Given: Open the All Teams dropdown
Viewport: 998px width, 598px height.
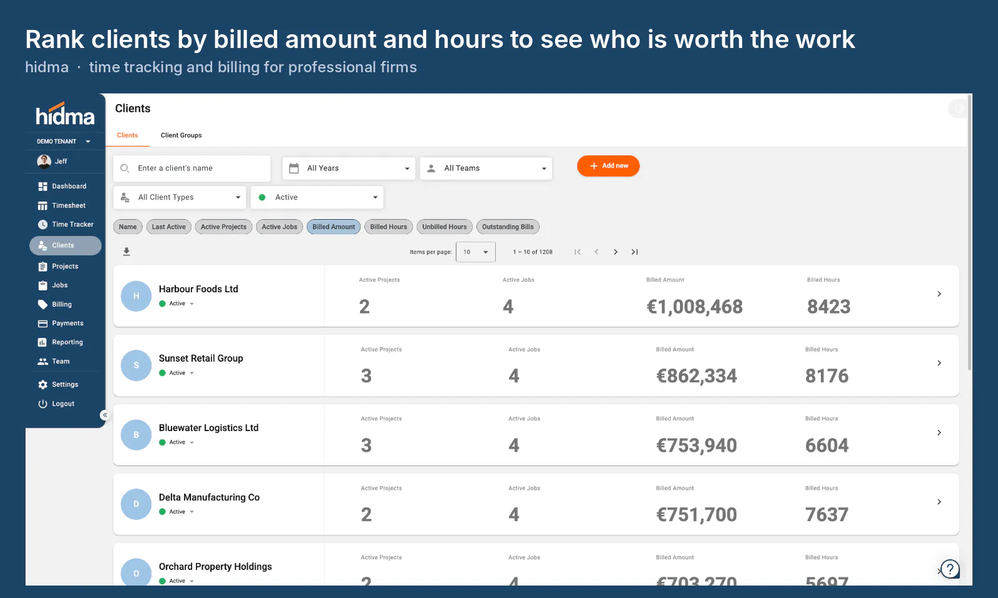Looking at the screenshot, I should point(486,168).
